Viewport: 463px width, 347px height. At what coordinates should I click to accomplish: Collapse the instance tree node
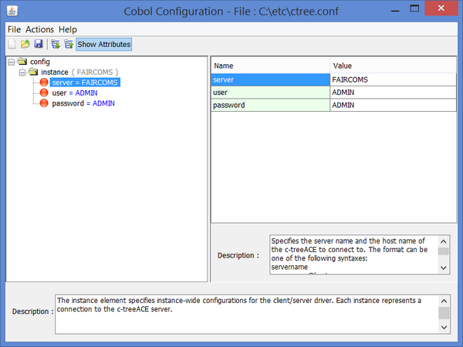(x=22, y=72)
